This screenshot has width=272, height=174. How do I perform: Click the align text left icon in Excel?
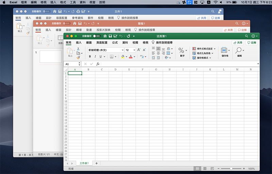(x=153, y=53)
